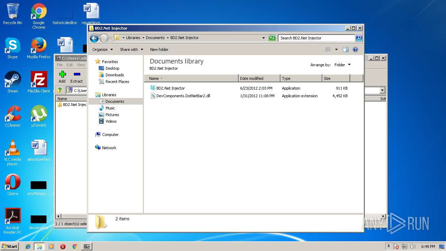Open the Organize menu
The width and height of the screenshot is (446, 251).
pos(102,50)
